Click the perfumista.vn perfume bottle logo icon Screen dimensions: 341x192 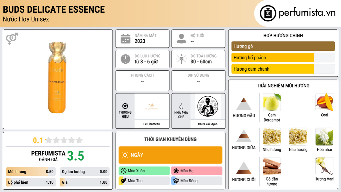pyautogui.click(x=268, y=13)
